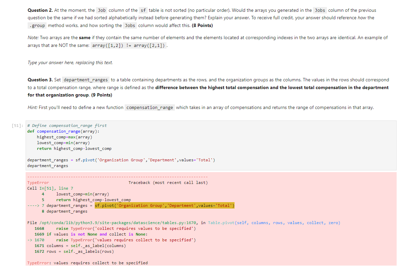Image resolution: width=399 pixels, height=272 pixels.
Task: Select the highlighted sf.pivot error line
Action: click(164, 205)
